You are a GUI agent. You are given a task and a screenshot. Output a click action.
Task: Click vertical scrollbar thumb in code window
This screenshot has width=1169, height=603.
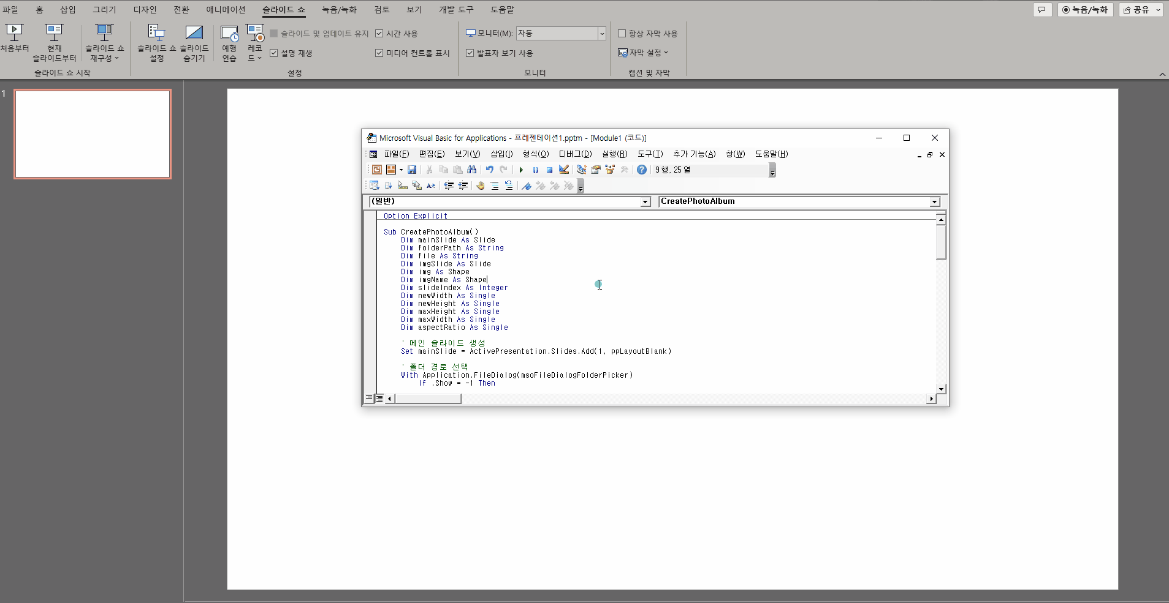[941, 242]
